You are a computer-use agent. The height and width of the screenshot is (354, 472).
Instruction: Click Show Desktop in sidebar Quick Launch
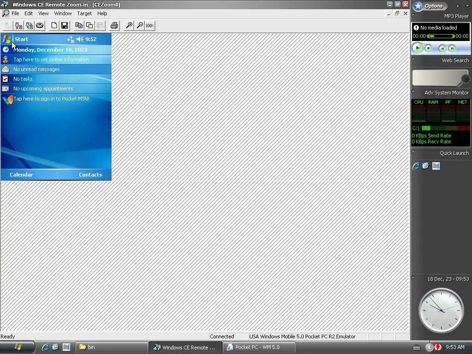436,166
